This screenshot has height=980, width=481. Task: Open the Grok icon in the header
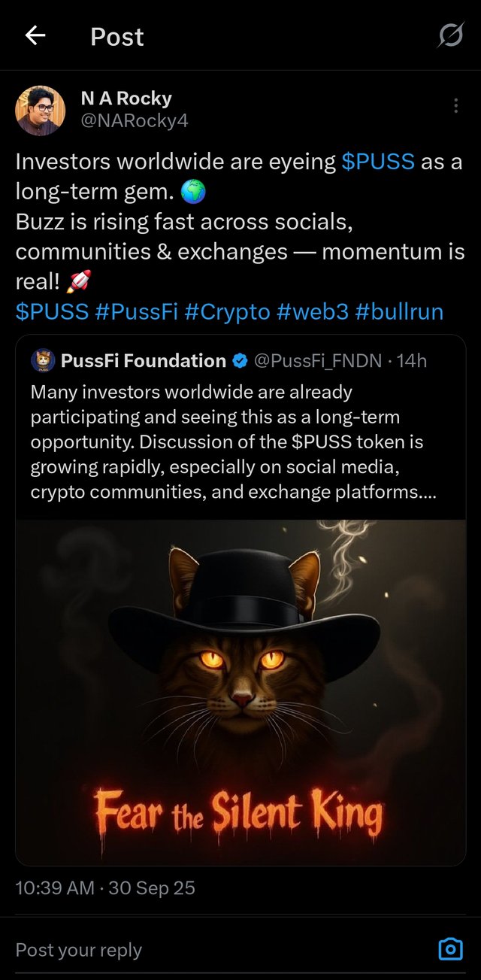point(450,36)
